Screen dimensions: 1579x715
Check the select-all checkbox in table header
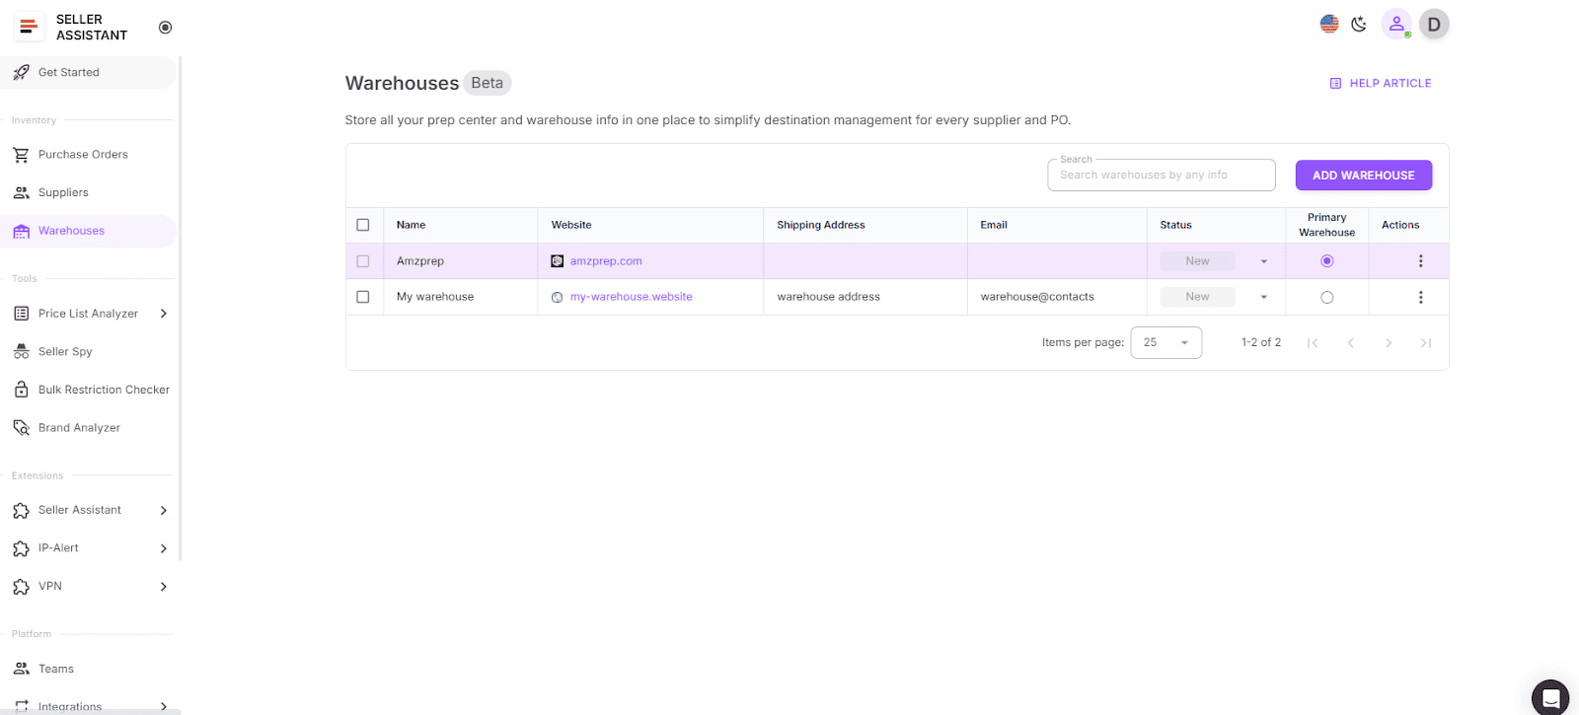(363, 225)
